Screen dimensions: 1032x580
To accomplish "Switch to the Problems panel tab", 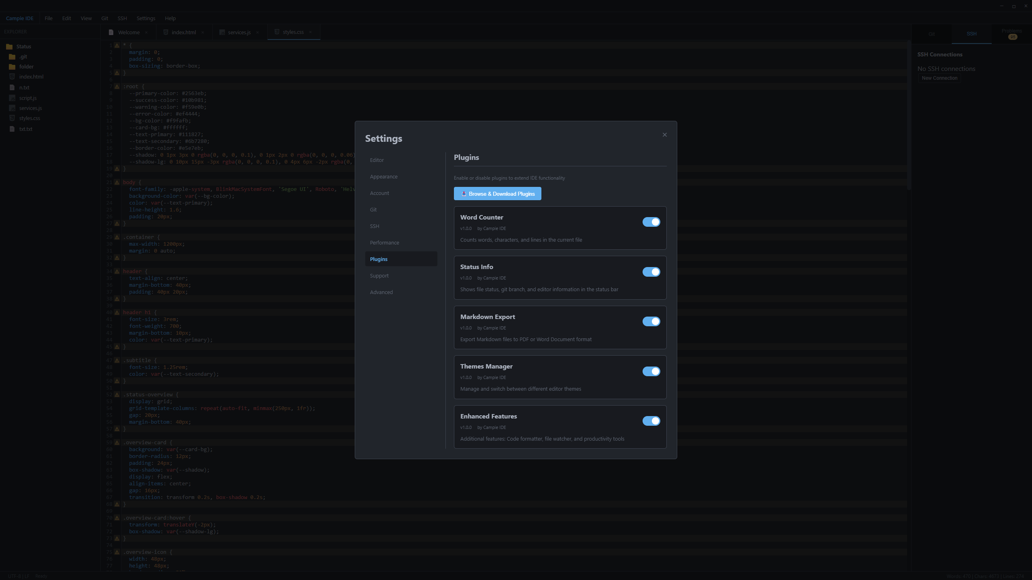I will (1011, 33).
